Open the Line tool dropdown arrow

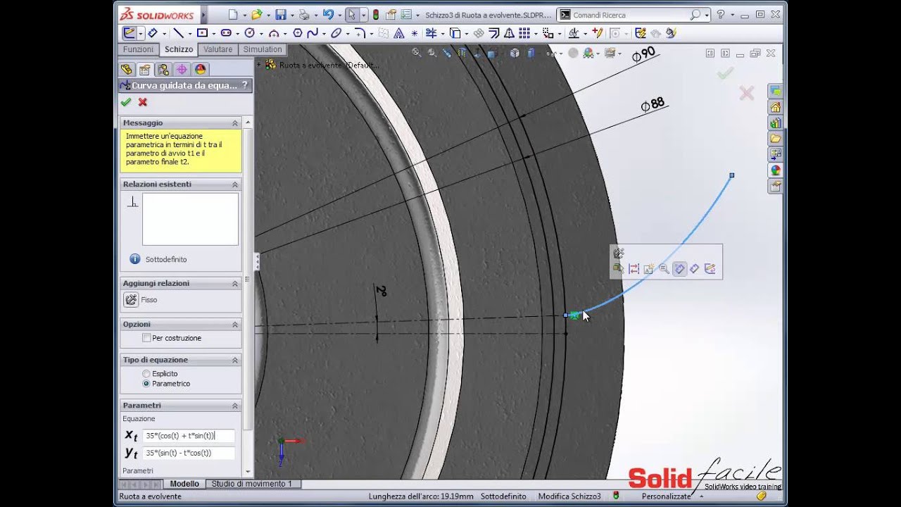click(x=189, y=33)
